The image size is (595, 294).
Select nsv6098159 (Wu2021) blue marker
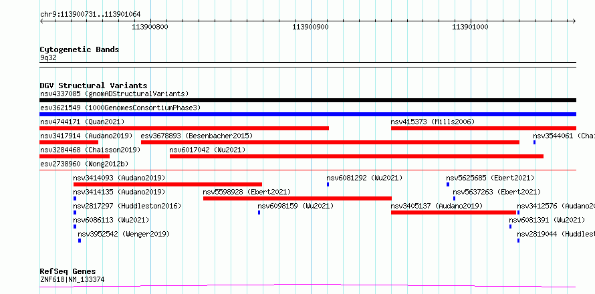(x=259, y=212)
